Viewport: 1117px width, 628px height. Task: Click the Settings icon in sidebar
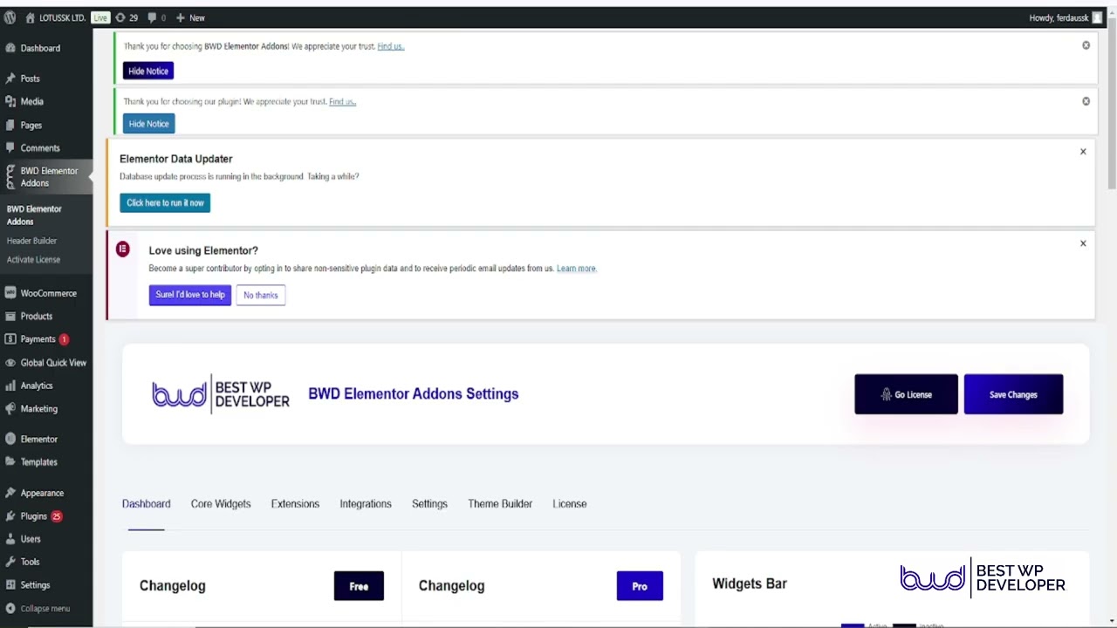pos(10,585)
